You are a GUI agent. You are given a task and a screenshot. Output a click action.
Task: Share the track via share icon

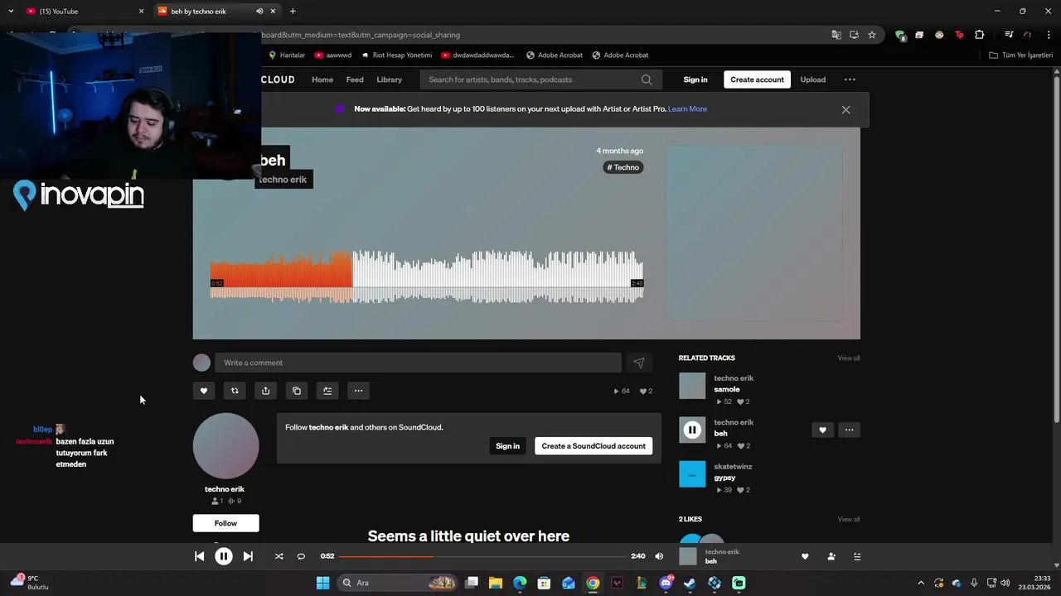tap(265, 391)
